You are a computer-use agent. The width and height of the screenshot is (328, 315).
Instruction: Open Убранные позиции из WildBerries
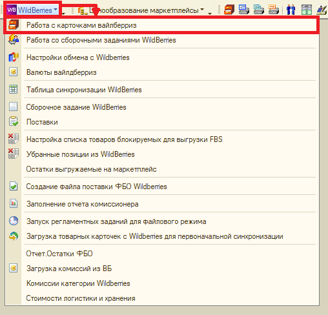tap(162, 154)
